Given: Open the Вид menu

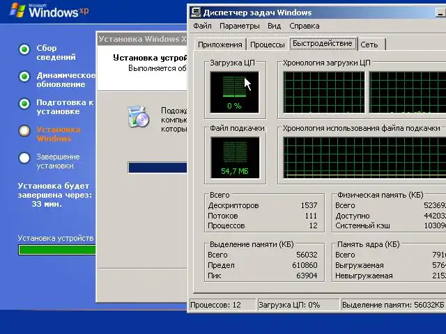Looking at the screenshot, I should point(274,26).
